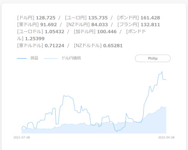
Task: Click the 豪ドル円 rate 91.692
Action: (x=47, y=25)
